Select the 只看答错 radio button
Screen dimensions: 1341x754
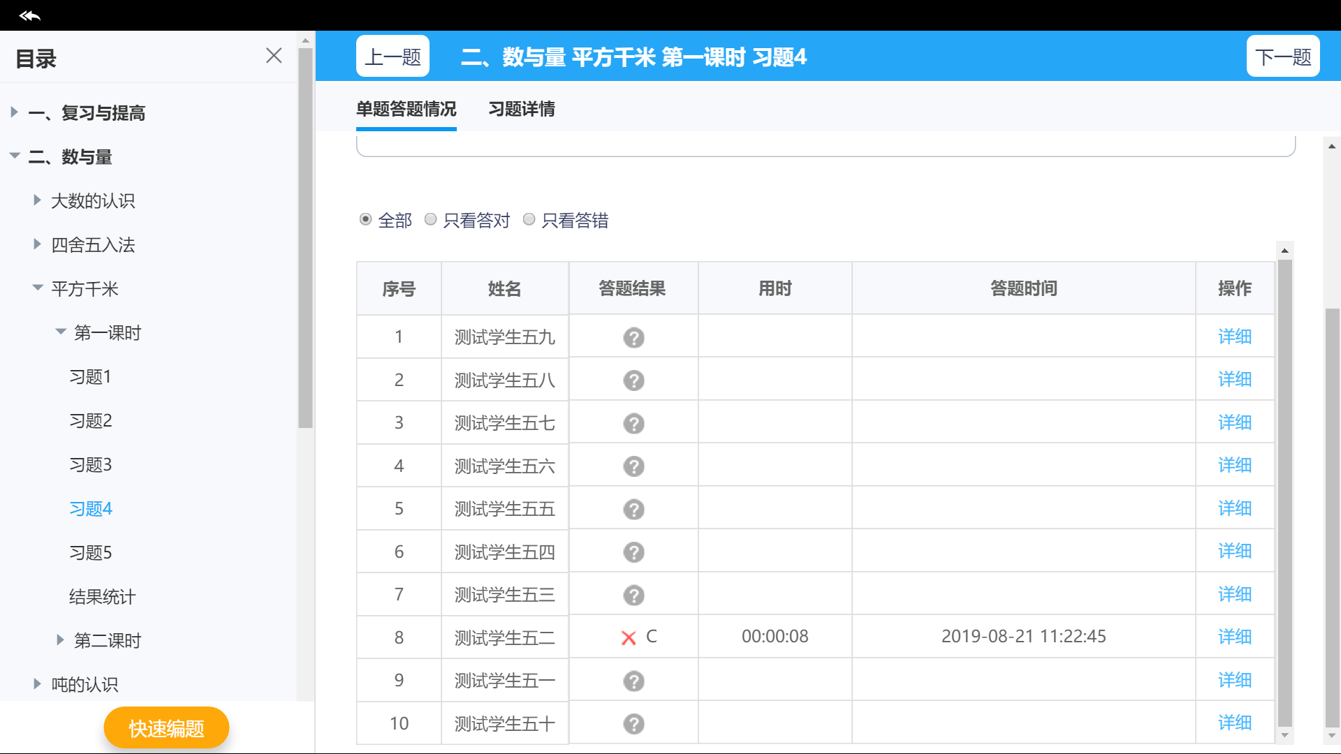tap(529, 220)
